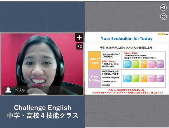Click the '"Self Introduction"' topic text
This screenshot has width=169, height=128.
tap(111, 54)
